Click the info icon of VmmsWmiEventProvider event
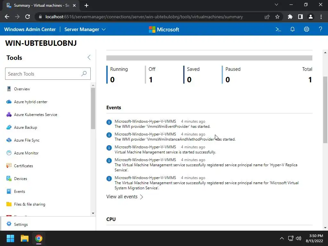Viewport: 328px width, 246px height. pos(109,122)
